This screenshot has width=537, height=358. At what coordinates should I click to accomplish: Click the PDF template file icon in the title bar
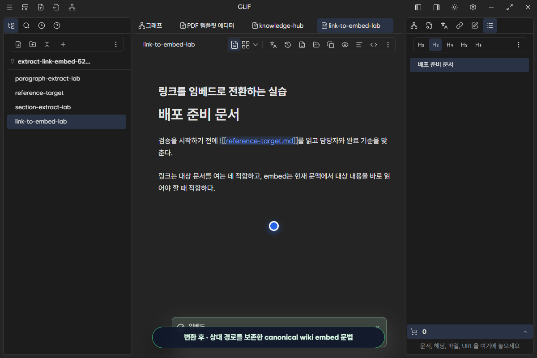(41, 7)
